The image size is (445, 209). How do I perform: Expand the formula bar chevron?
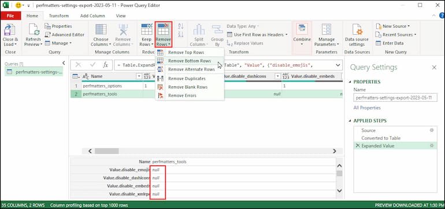(338, 65)
